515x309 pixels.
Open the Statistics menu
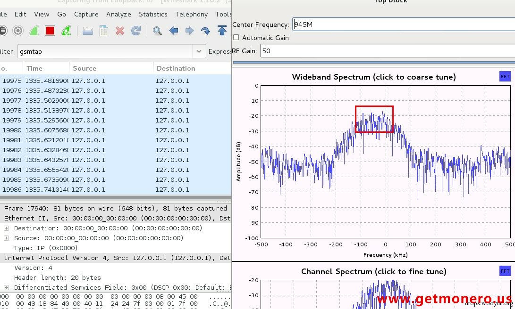coord(153,15)
